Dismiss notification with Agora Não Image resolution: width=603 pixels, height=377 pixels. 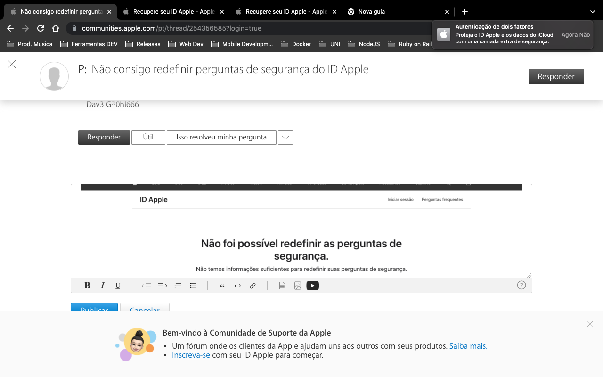576,34
